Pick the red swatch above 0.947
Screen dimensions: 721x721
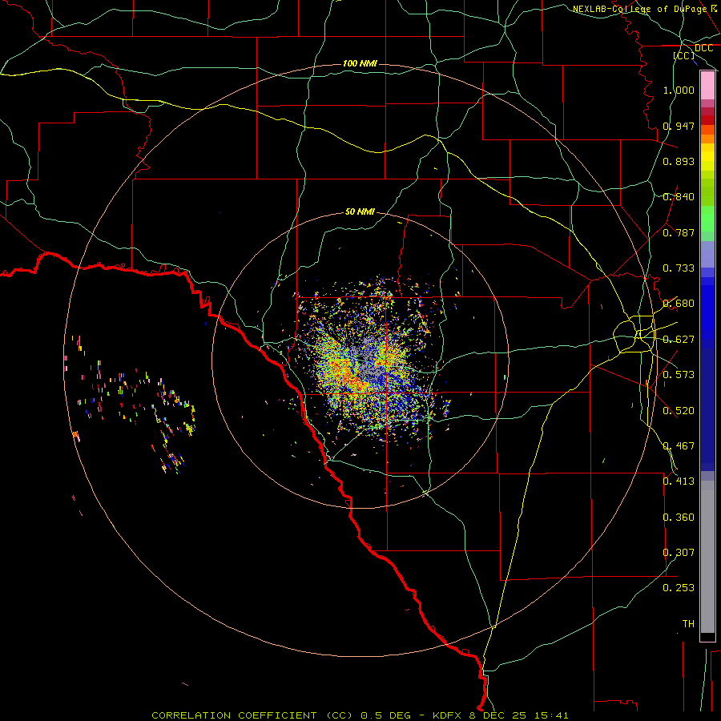click(x=707, y=120)
